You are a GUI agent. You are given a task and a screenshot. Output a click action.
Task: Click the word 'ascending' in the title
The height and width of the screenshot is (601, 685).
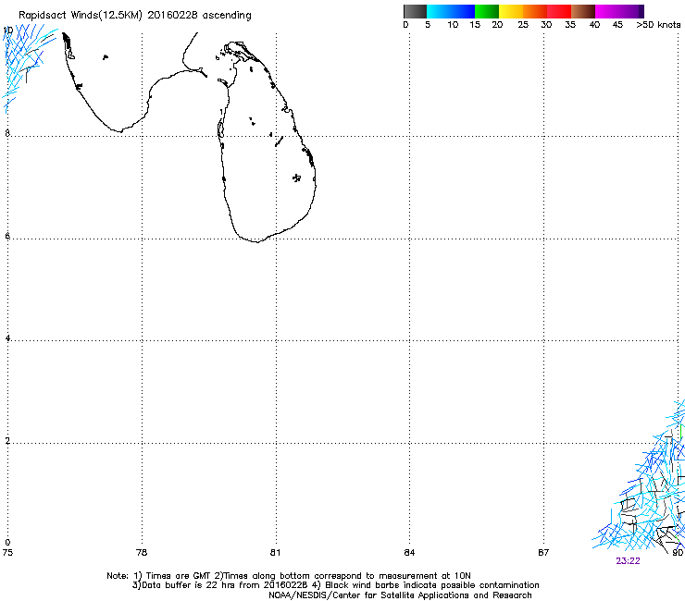click(x=227, y=16)
